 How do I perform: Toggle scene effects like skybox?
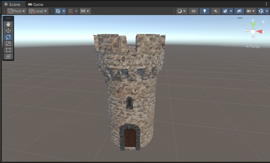(x=225, y=11)
